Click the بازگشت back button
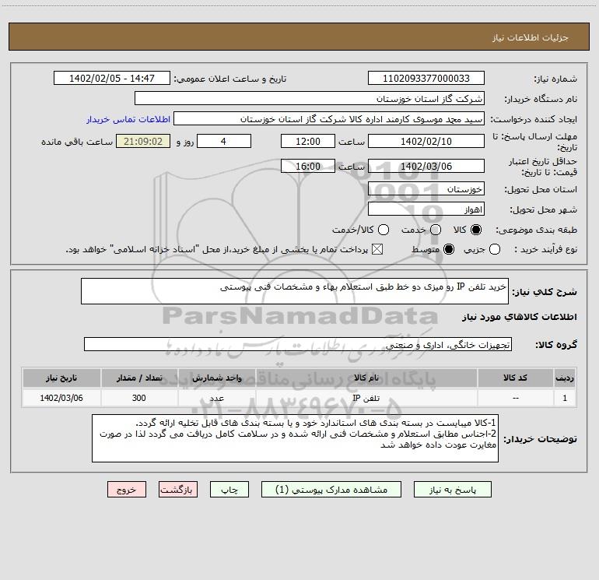Image resolution: width=599 pixels, height=580 pixels. point(178,490)
